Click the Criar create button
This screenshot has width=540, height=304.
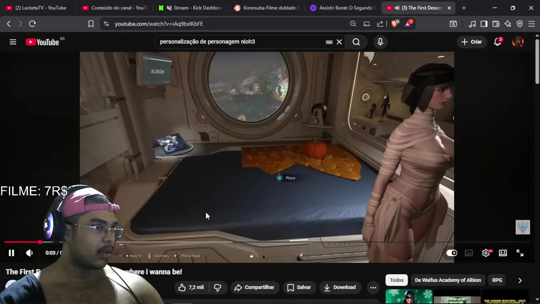tap(472, 42)
